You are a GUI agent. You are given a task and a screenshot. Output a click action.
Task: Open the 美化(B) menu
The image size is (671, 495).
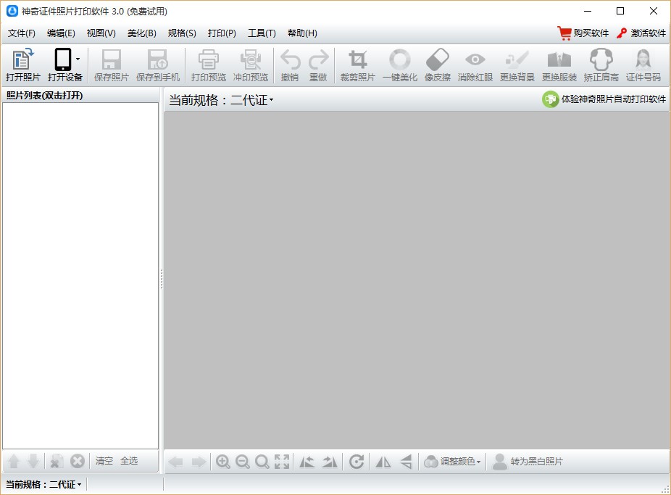point(141,33)
